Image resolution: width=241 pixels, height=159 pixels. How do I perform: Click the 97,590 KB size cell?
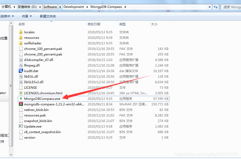coord(161,99)
